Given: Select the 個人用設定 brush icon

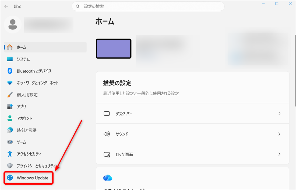Looking at the screenshot, I should [10, 94].
